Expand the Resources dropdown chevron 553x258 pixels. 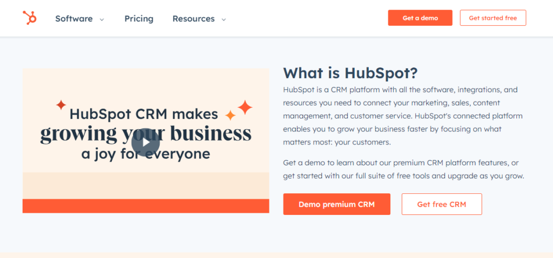tap(224, 19)
